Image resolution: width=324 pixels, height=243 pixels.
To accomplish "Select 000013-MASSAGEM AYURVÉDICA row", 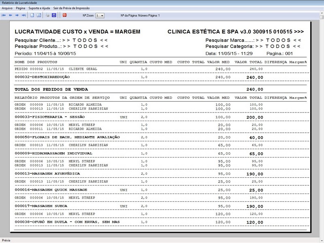I will pos(139,174).
